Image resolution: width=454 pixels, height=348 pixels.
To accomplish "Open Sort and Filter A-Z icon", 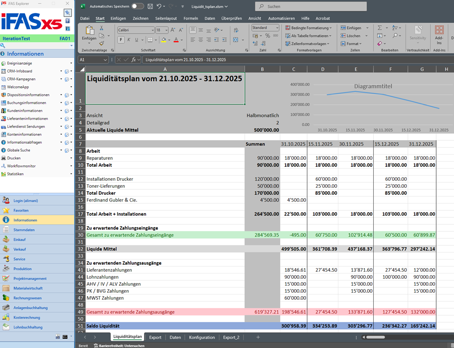I will pos(395,28).
